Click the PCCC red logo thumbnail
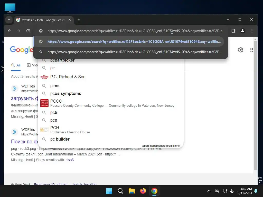Viewport: 263px width, 197px height. [44, 103]
